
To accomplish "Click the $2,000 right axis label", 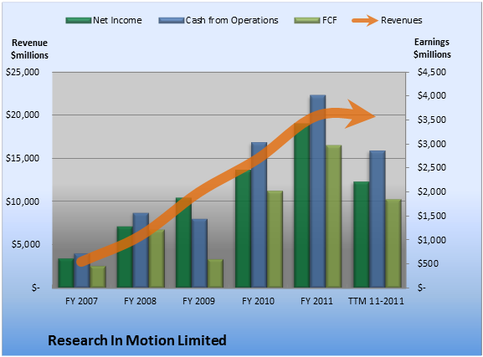I will point(432,191).
